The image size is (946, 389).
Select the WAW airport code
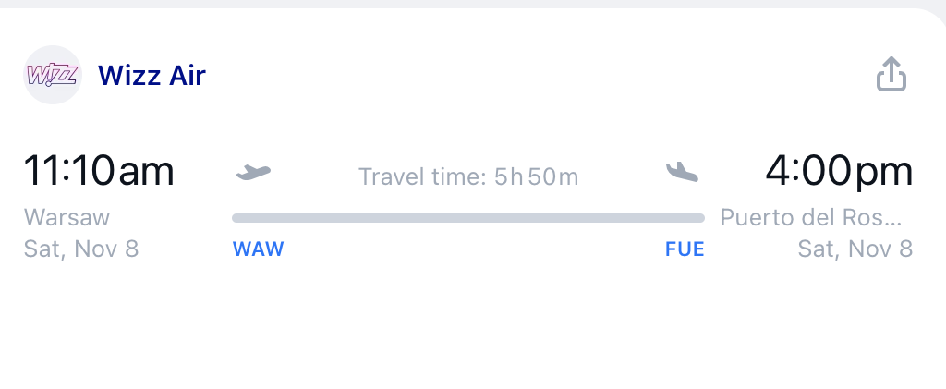(x=259, y=249)
